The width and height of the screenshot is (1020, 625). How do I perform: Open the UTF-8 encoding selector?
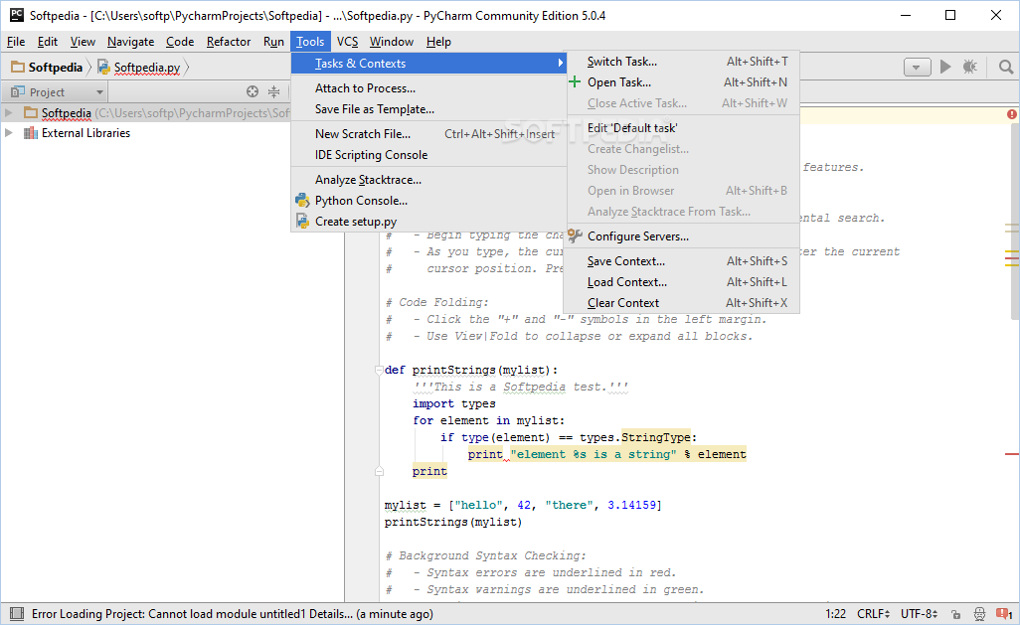click(919, 614)
